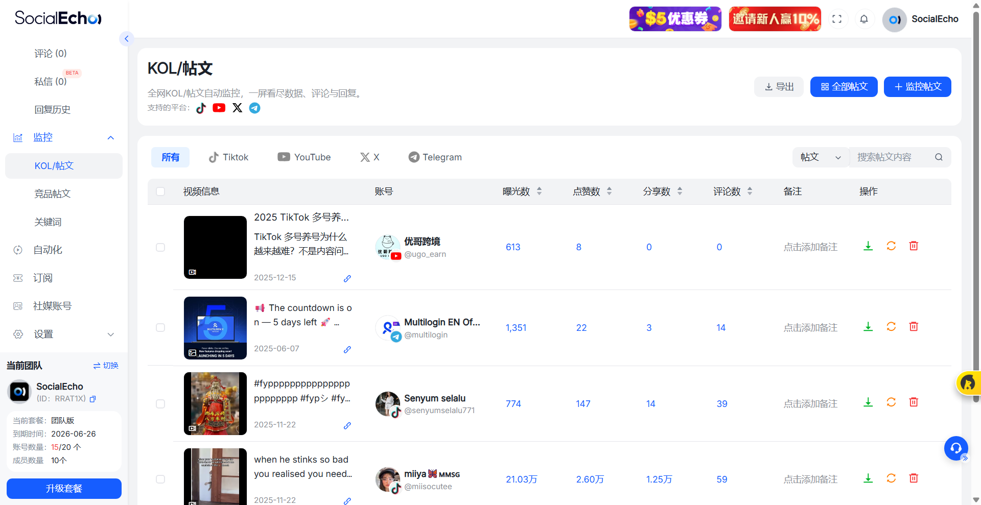Open the SocialEcho profile avatar
The height and width of the screenshot is (505, 981).
pos(894,19)
